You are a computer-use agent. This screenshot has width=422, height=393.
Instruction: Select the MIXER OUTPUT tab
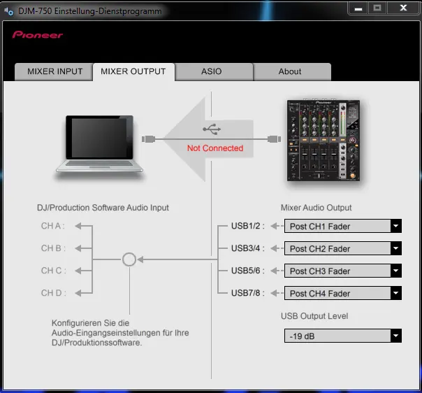tap(133, 71)
